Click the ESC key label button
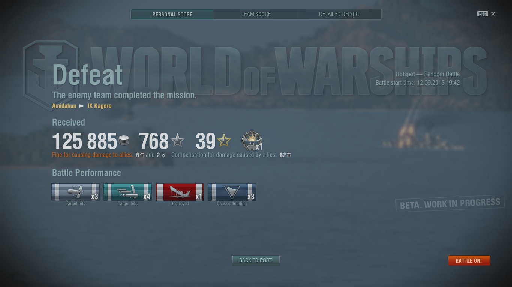The height and width of the screenshot is (287, 512). (x=482, y=14)
